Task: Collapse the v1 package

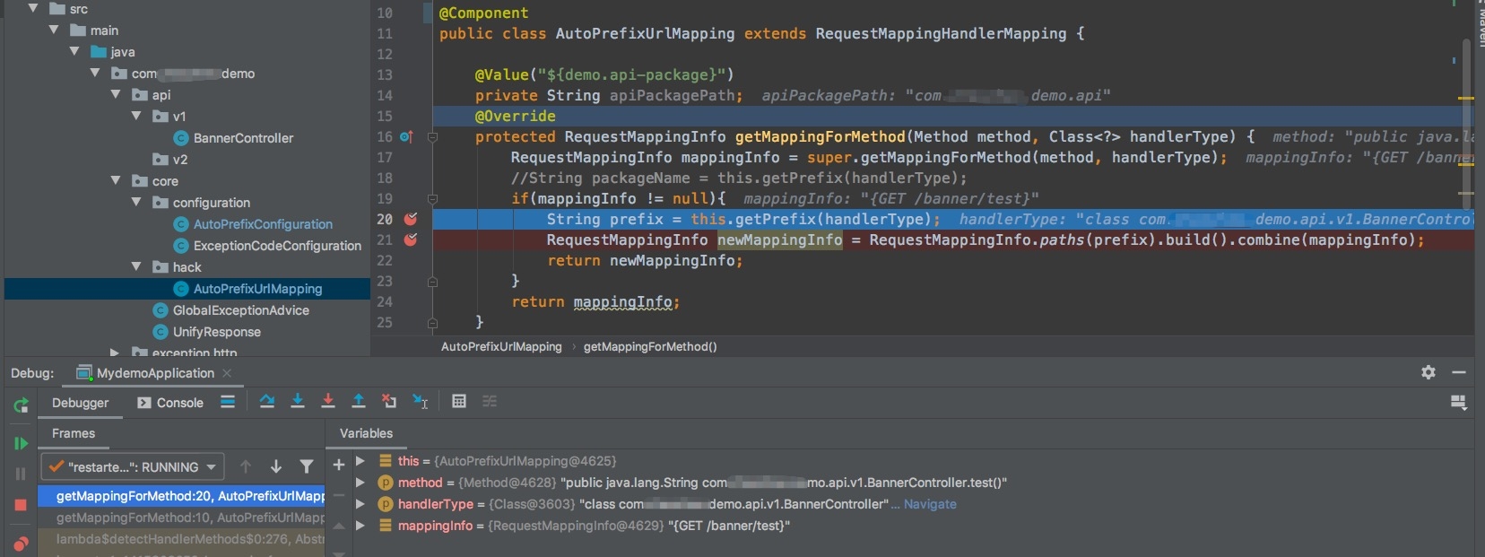Action: tap(136, 116)
